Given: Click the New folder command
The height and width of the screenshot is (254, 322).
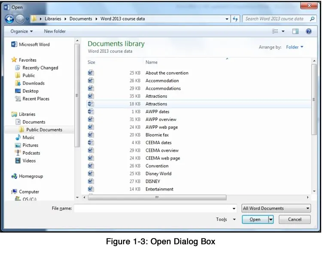Looking at the screenshot, I should coord(55,31).
